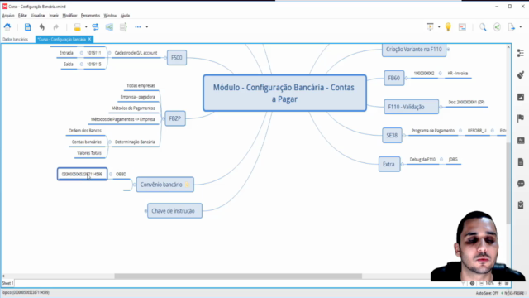The height and width of the screenshot is (298, 529).
Task: Toggle Auto Save OFF in the status bar
Action: (487, 293)
